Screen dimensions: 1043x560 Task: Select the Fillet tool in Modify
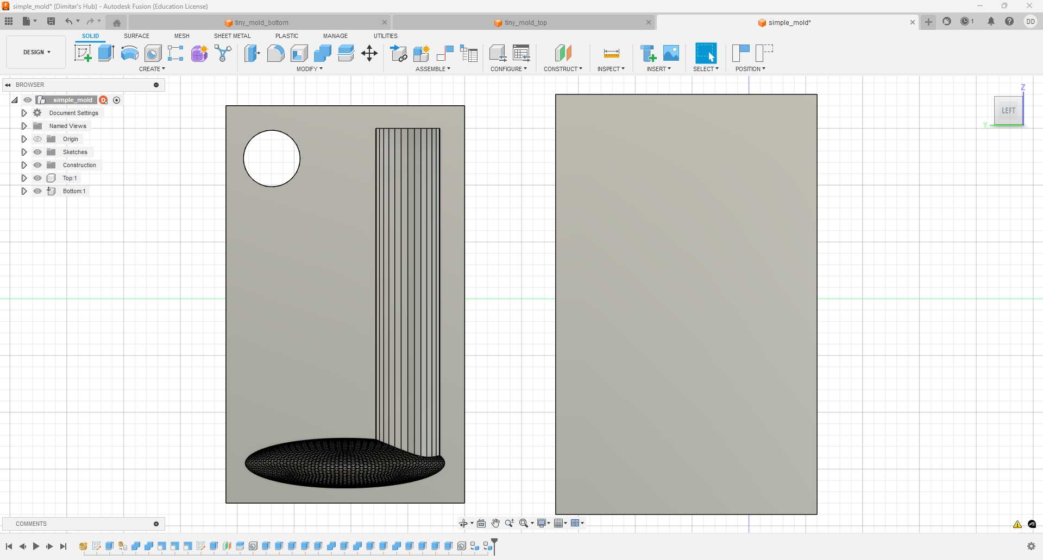tap(275, 53)
